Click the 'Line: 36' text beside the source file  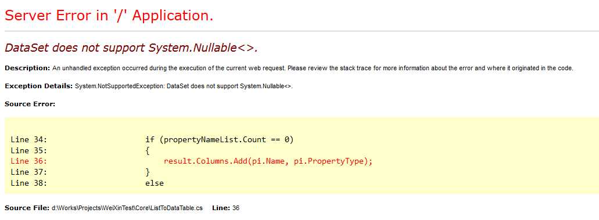click(226, 208)
